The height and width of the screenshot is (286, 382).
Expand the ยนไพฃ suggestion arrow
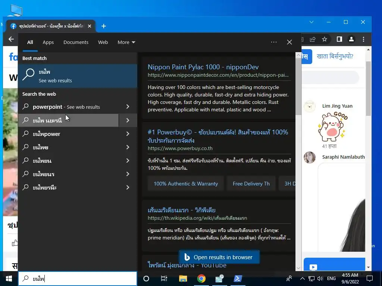click(x=128, y=147)
